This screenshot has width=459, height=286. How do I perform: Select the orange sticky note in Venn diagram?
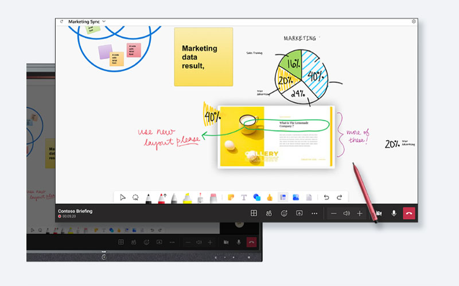[116, 59]
